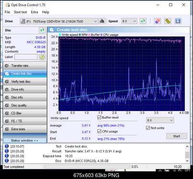Click the MCC 03RG20 MID value
The height and width of the screenshot is (179, 193).
36,42
